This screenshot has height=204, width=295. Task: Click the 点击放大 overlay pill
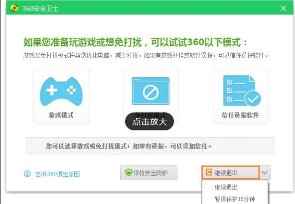(x=149, y=121)
